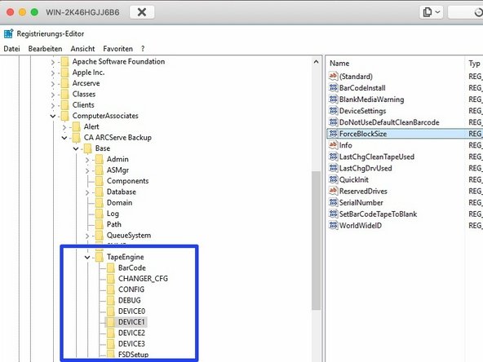Click the DoNotUseDefaultCleanBarcode value icon

coord(334,122)
